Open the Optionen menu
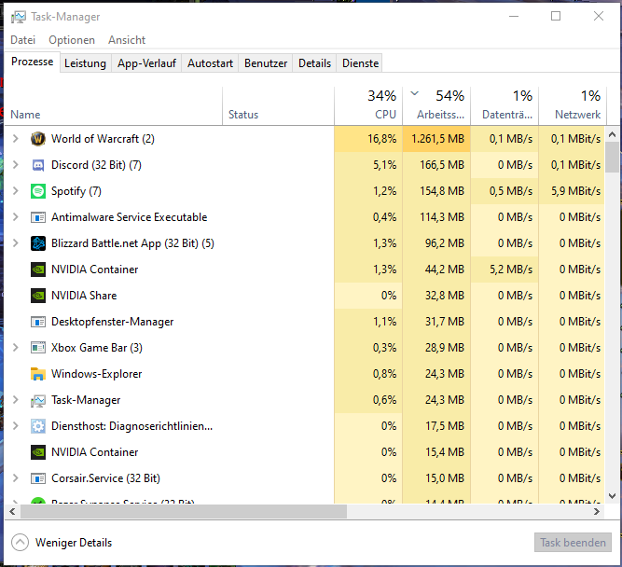This screenshot has width=622, height=567. tap(72, 40)
